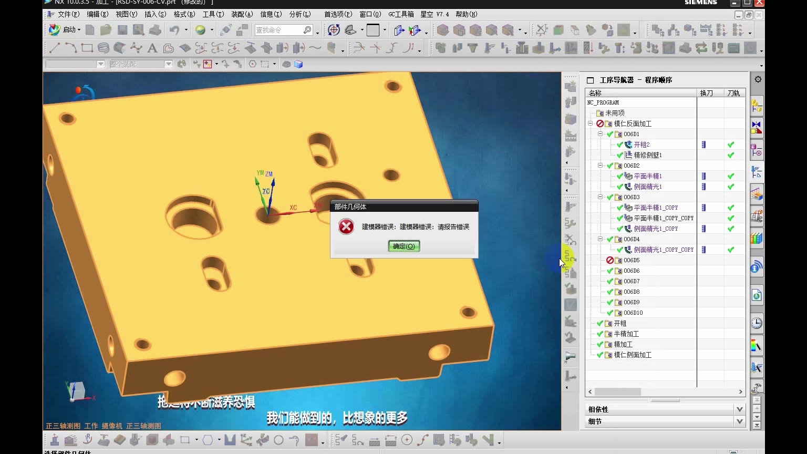This screenshot has height=454, width=807.
Task: Click the Helix spring curve icon
Action: 104,48
